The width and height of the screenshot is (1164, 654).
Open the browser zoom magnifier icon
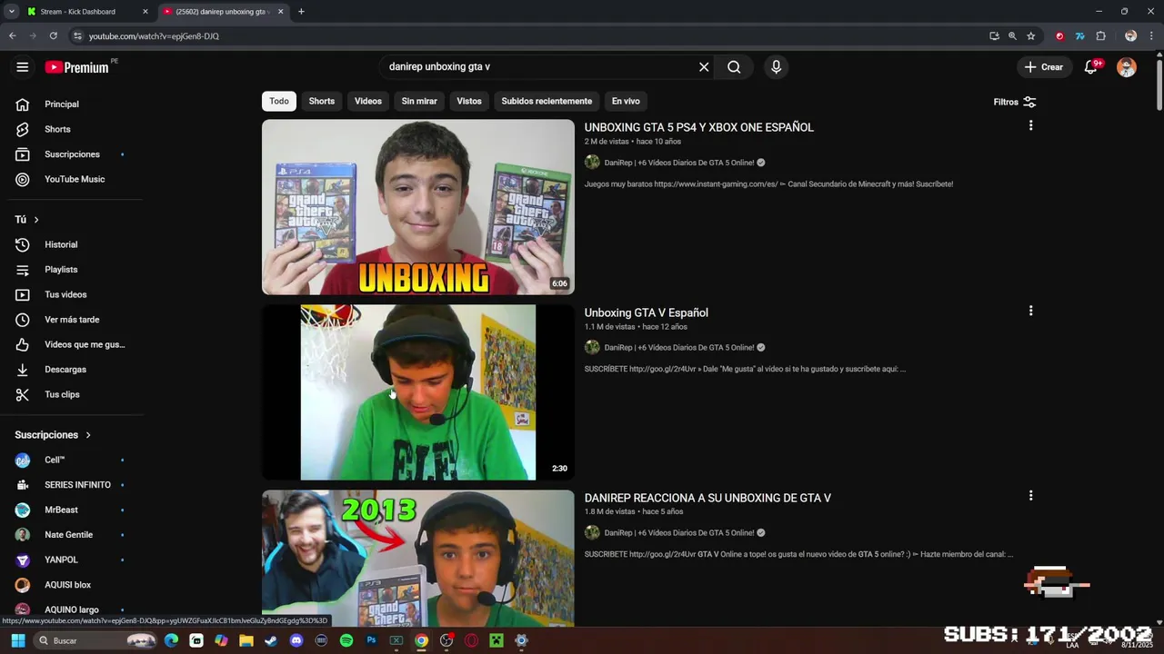1012,36
